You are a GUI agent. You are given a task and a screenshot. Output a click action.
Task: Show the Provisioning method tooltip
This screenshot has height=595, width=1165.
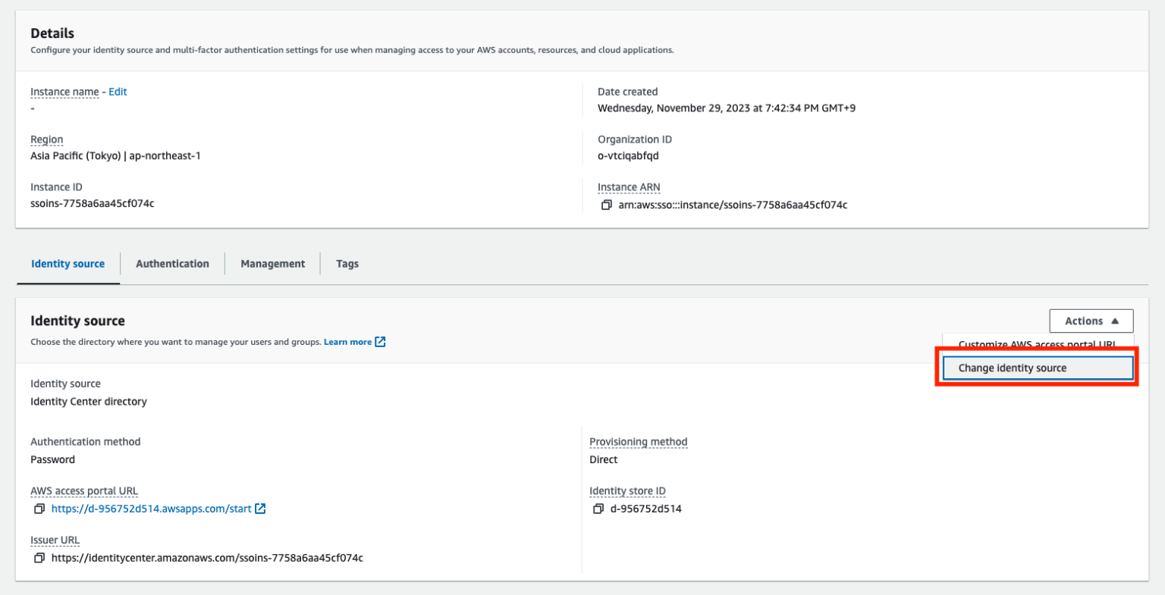point(639,442)
